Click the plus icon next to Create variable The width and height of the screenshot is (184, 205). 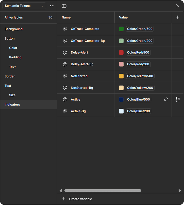pos(64,199)
